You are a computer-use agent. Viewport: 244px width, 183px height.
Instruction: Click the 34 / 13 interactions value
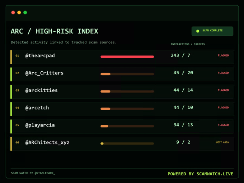pos(183,125)
